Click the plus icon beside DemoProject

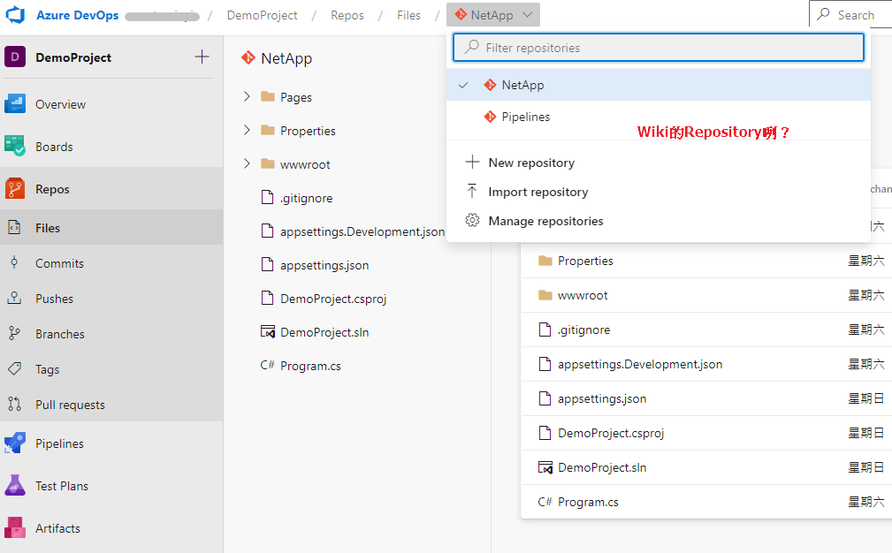pos(202,57)
